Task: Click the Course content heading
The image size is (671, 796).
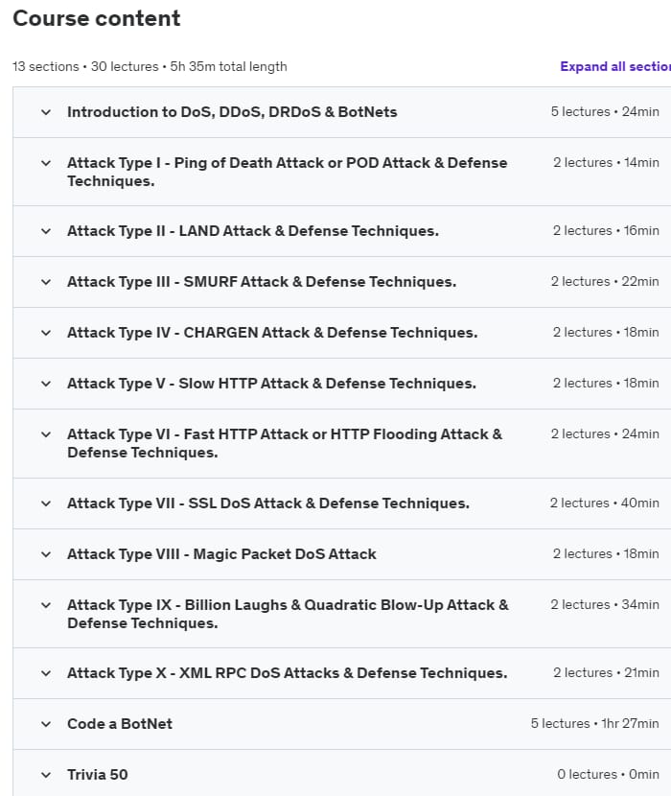Action: coord(97,18)
